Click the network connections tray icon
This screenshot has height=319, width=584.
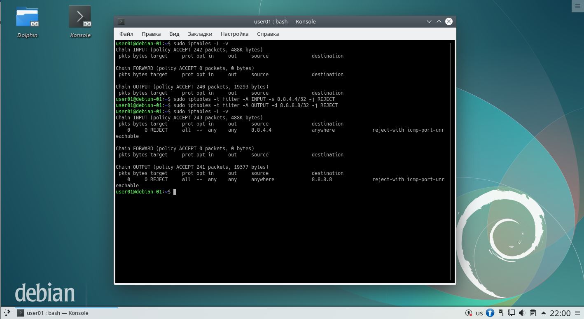click(511, 313)
